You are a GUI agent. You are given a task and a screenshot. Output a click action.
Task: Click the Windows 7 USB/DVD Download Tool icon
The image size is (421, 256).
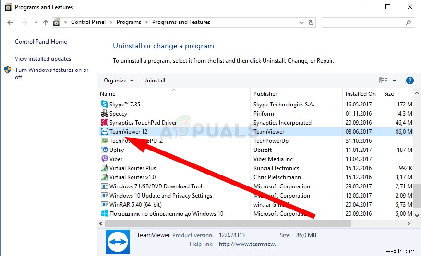(105, 186)
